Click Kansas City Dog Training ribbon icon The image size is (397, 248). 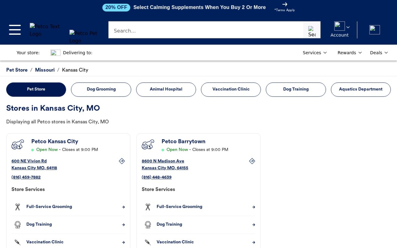(18, 225)
